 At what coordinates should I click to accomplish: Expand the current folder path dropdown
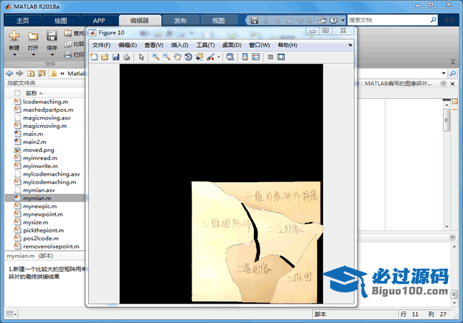click(444, 73)
